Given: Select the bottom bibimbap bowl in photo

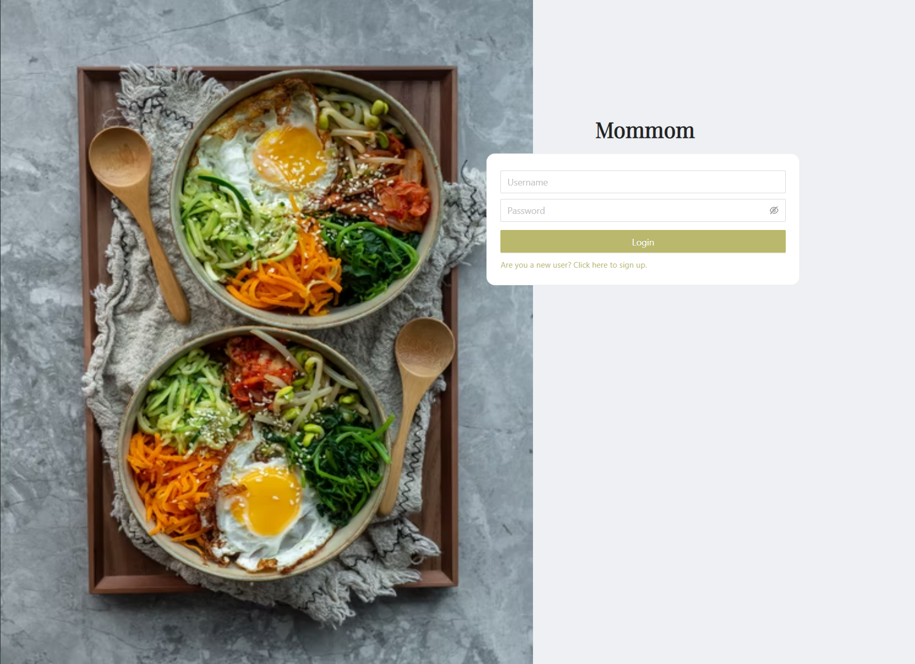Looking at the screenshot, I should tap(254, 452).
